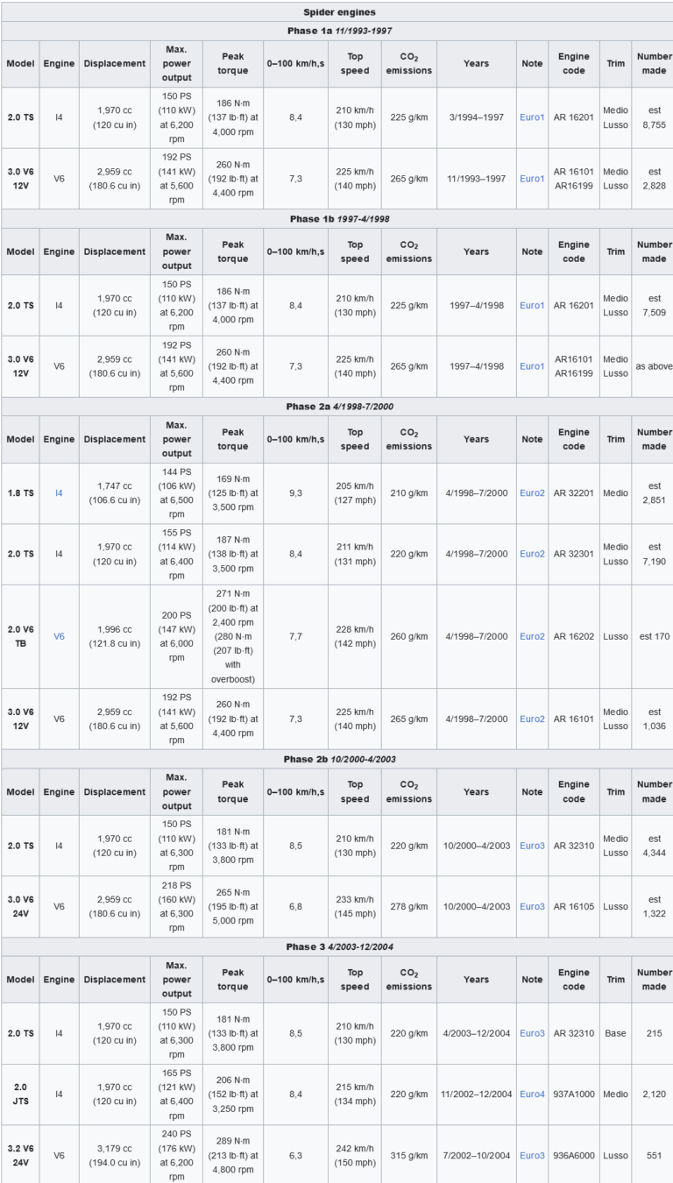Click the '165 PS' power output cell
The height and width of the screenshot is (1183, 673).
pos(176,1094)
